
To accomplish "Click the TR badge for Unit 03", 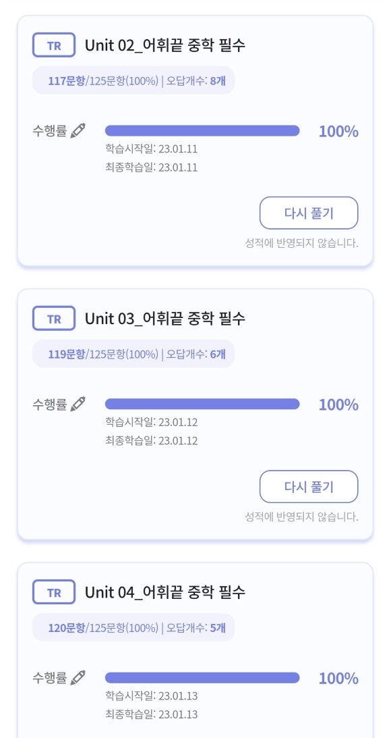I will tap(54, 319).
